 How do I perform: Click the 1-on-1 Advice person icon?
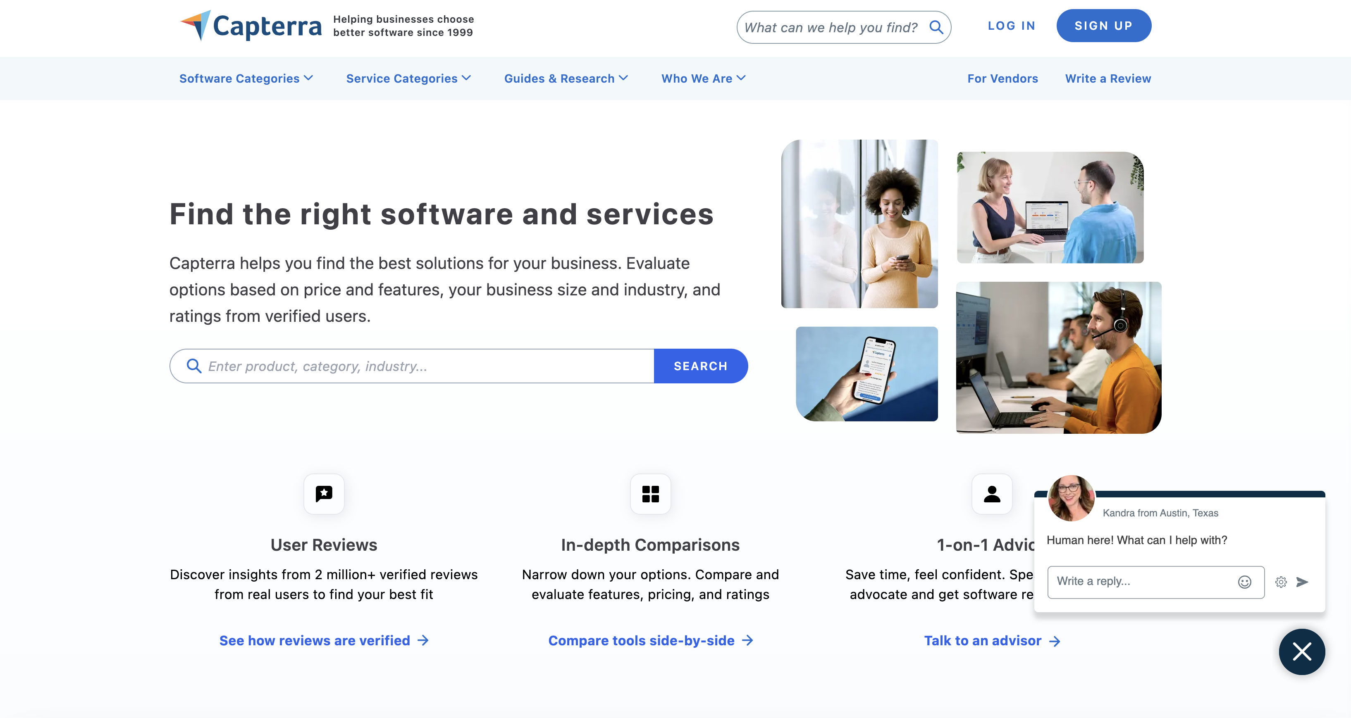click(x=991, y=494)
